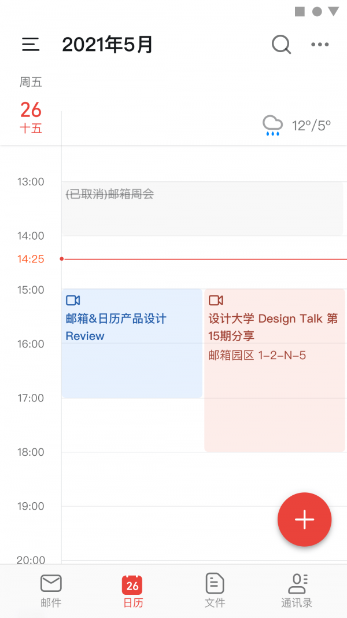This screenshot has width=347, height=618.
Task: Tap the search magnifier icon
Action: click(281, 44)
